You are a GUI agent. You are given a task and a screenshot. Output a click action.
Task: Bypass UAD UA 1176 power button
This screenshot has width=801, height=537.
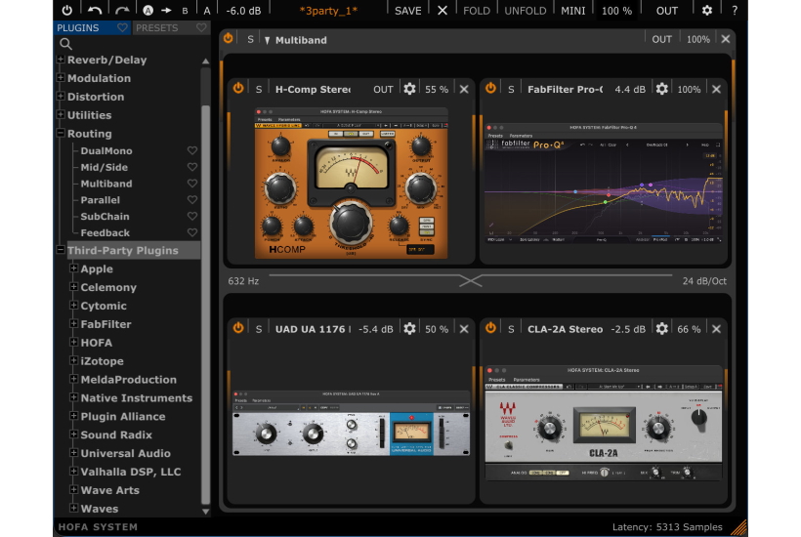point(238,328)
